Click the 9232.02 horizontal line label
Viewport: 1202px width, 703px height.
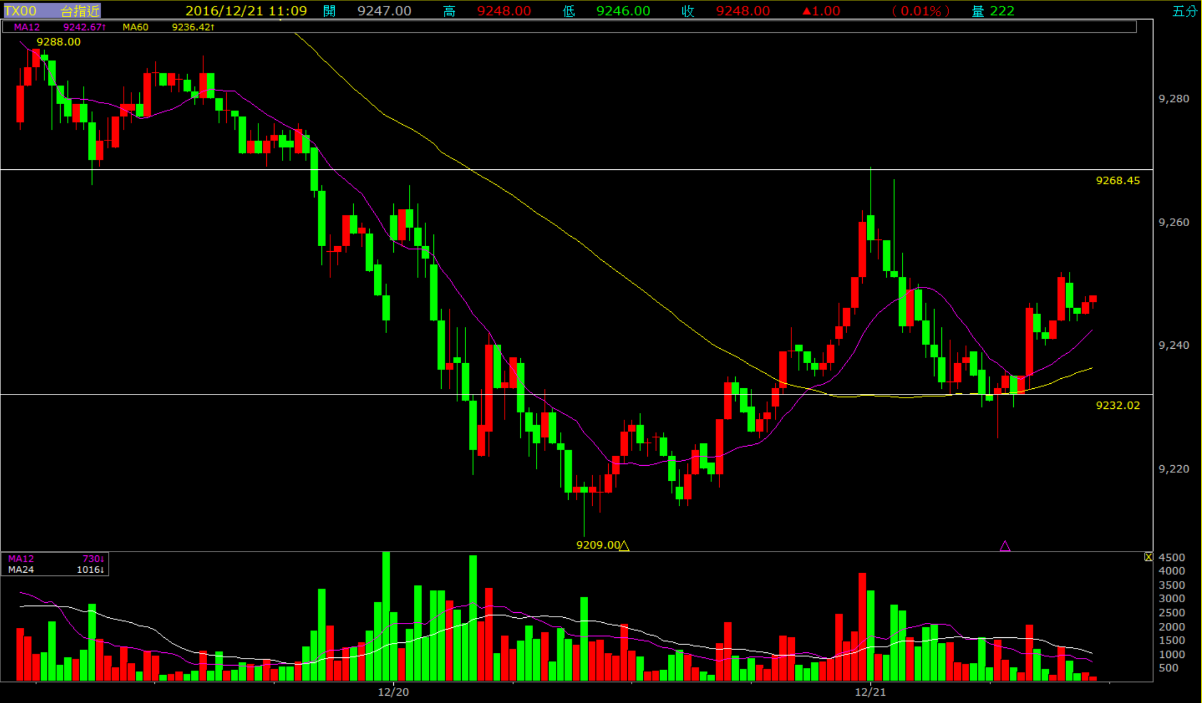coord(1117,406)
